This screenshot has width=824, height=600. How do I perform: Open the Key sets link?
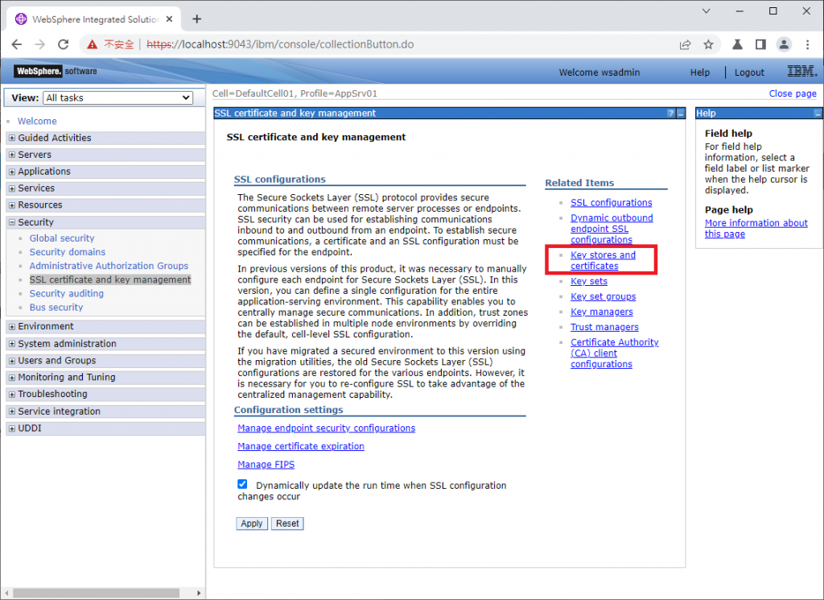pyautogui.click(x=589, y=281)
